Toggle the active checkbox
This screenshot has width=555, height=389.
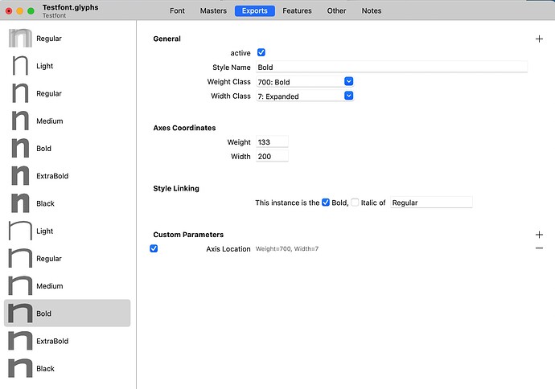point(261,52)
